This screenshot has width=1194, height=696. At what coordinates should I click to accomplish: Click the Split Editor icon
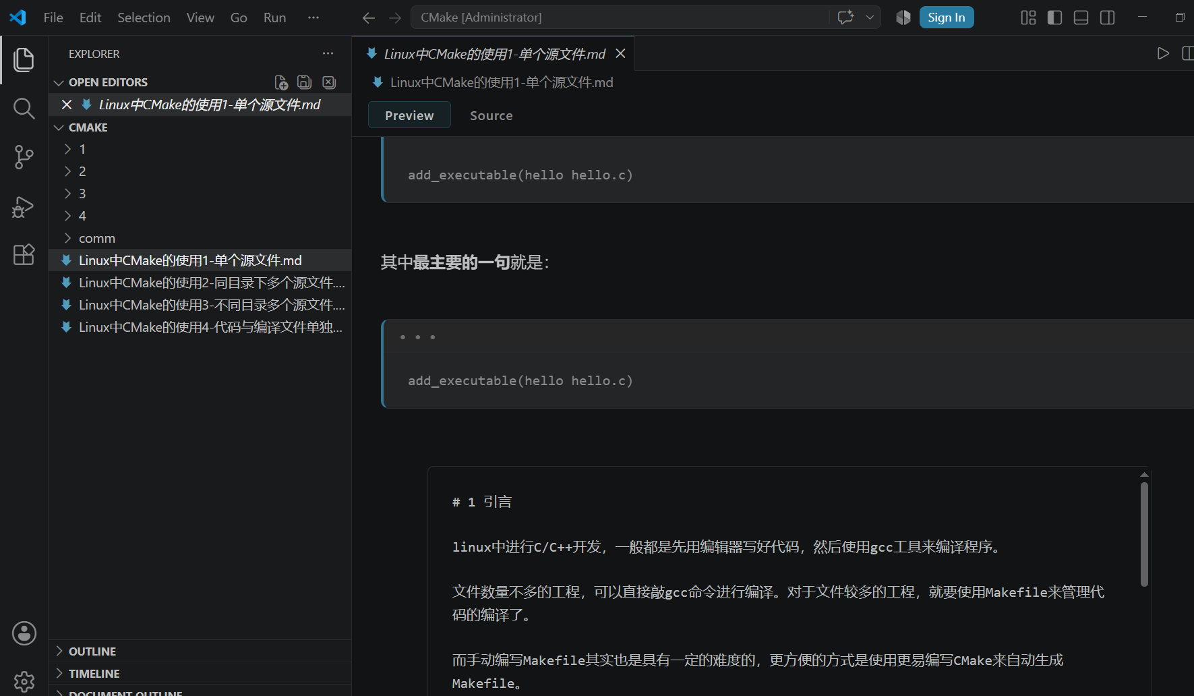point(1188,53)
